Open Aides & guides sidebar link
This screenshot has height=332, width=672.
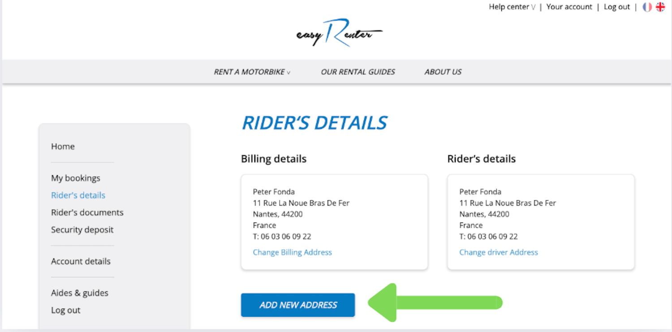(80, 293)
